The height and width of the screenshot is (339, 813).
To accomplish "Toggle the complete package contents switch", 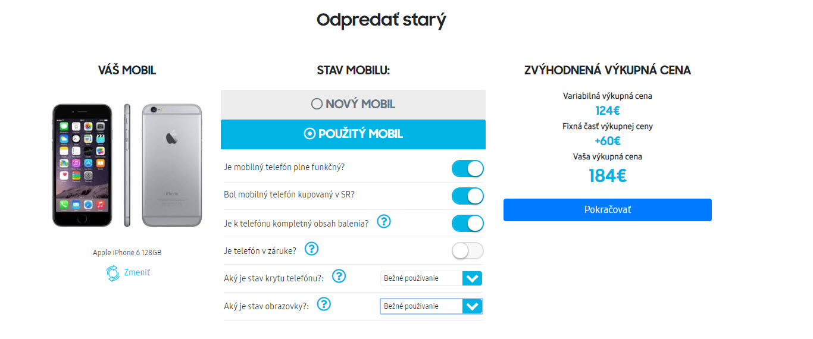I will tap(467, 224).
